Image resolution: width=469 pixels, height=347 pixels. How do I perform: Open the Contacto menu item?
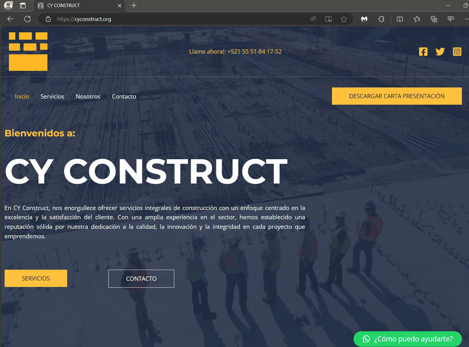(x=124, y=96)
